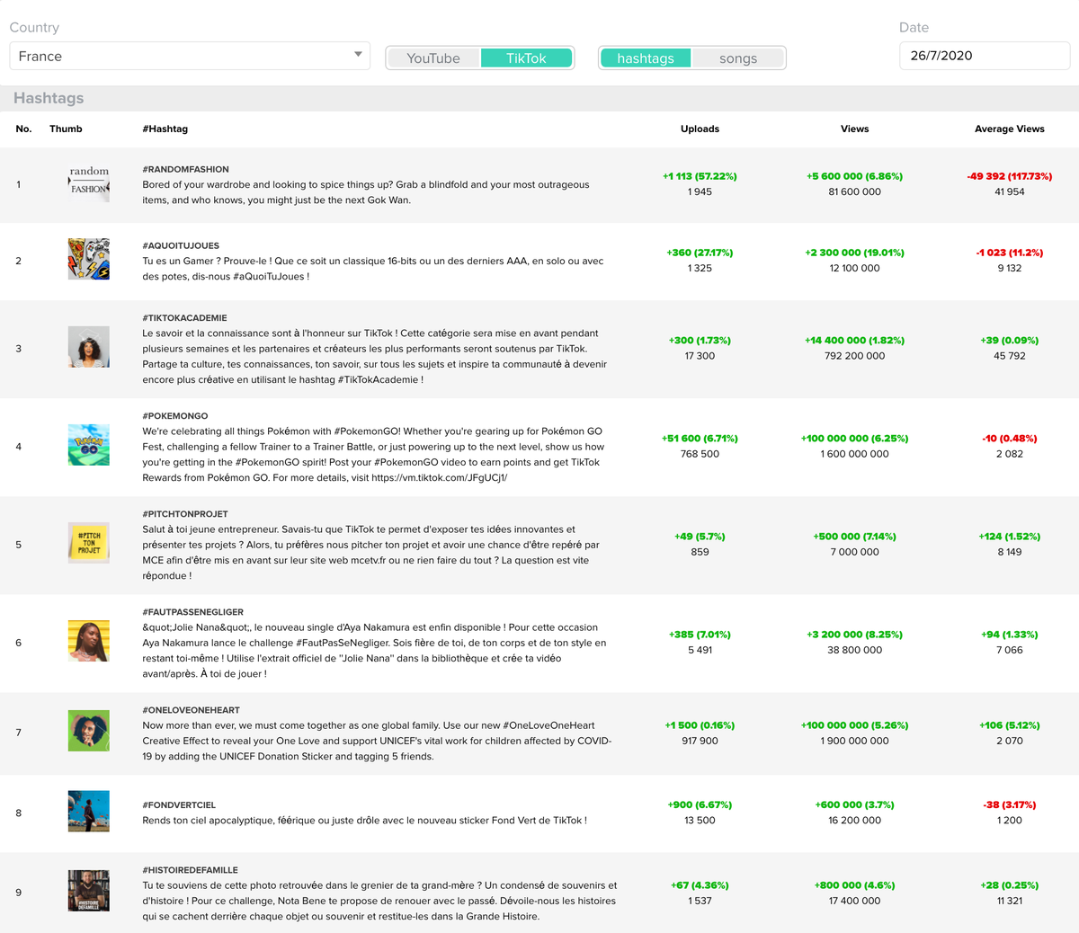The image size is (1079, 933).
Task: Click uploads change +51 600 (6.71%)
Action: 700,439
